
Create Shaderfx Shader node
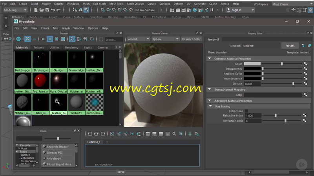point(57,147)
